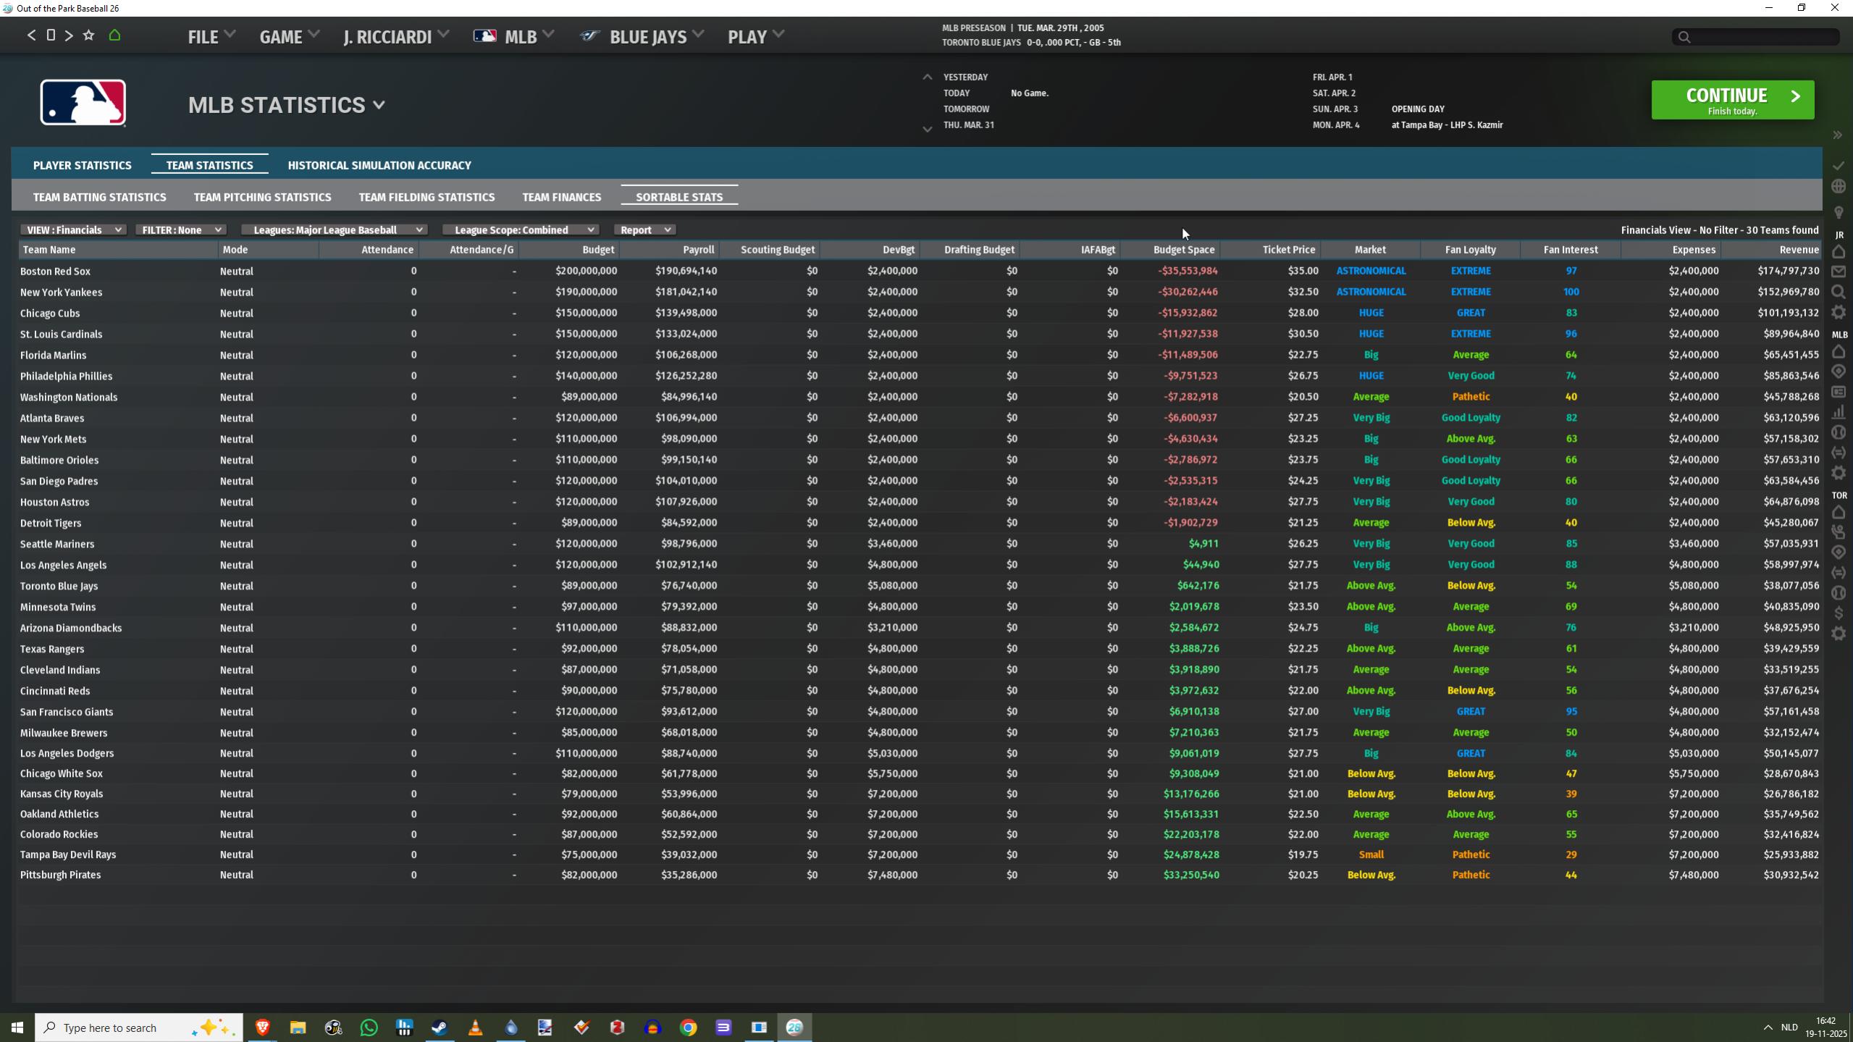
Task: Click the green home icon in the top navigation
Action: tap(114, 35)
